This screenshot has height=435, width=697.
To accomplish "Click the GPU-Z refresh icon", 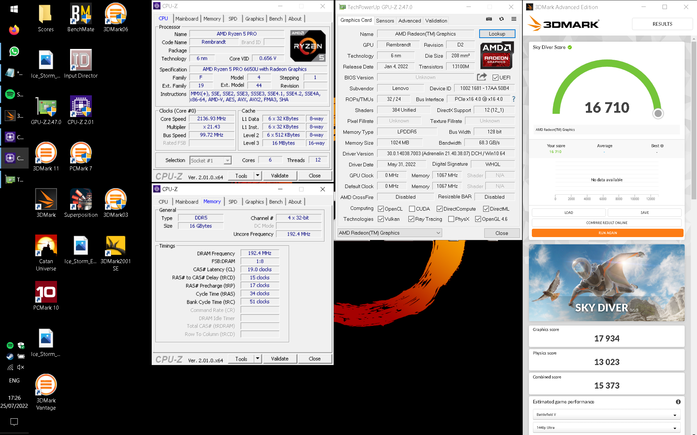I will [501, 19].
